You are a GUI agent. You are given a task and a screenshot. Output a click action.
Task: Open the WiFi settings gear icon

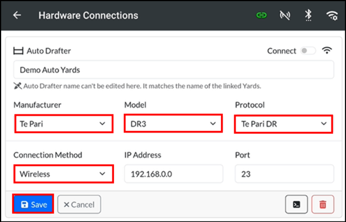click(x=332, y=16)
